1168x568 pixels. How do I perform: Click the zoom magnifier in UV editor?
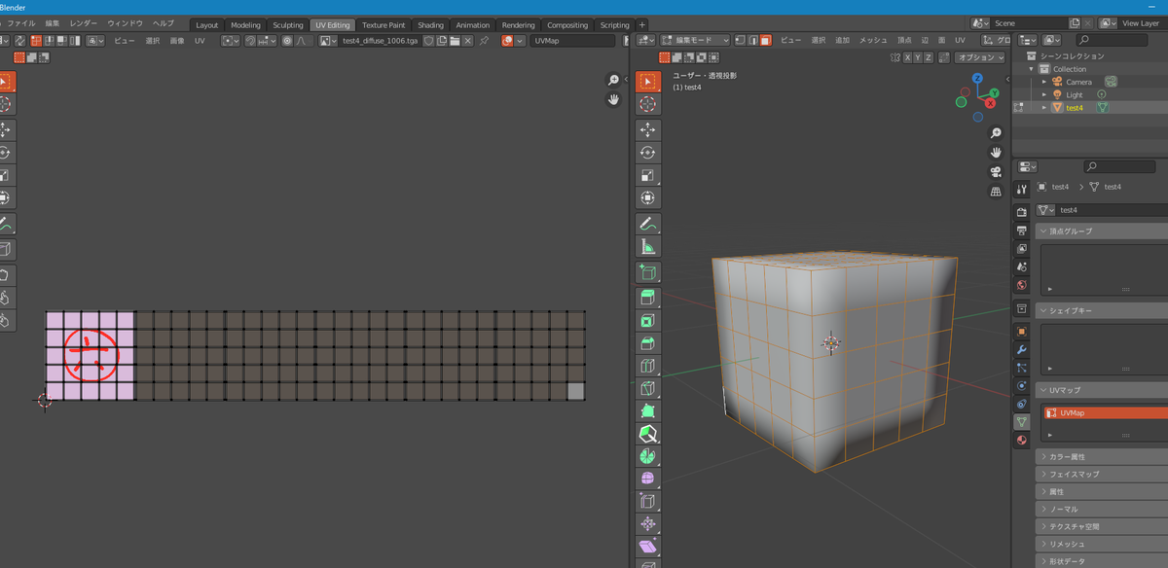click(x=613, y=81)
